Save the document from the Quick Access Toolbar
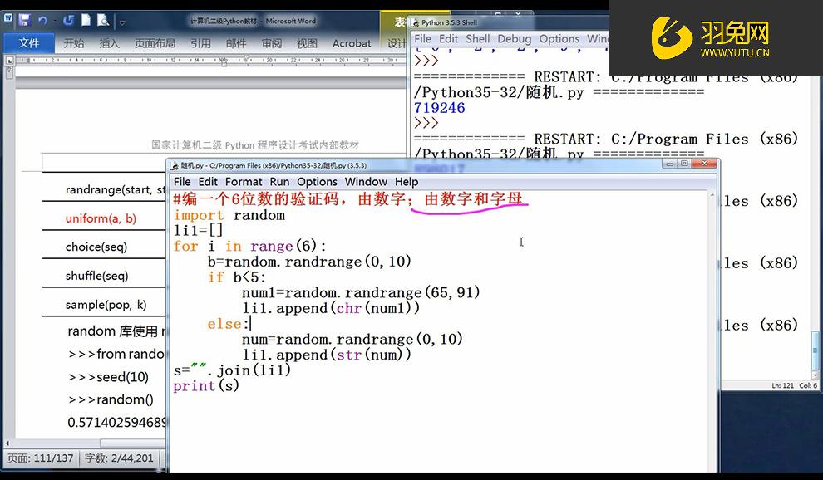Screen dimensions: 823x480 coord(25,19)
